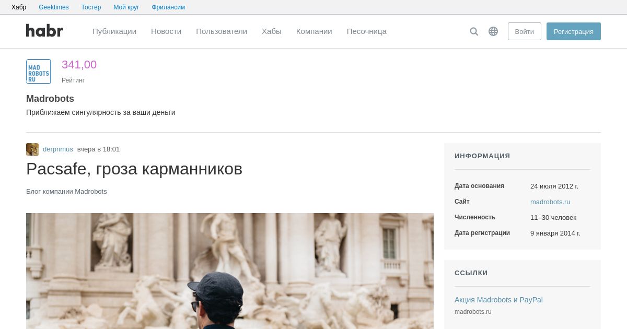
Task: Click the Дата основания label
Action: (479, 186)
